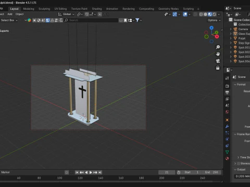Open the Add menu in viewport header
The image size is (250, 187).
10,14
